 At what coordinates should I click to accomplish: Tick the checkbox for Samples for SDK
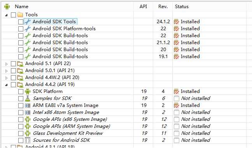click(x=21, y=98)
